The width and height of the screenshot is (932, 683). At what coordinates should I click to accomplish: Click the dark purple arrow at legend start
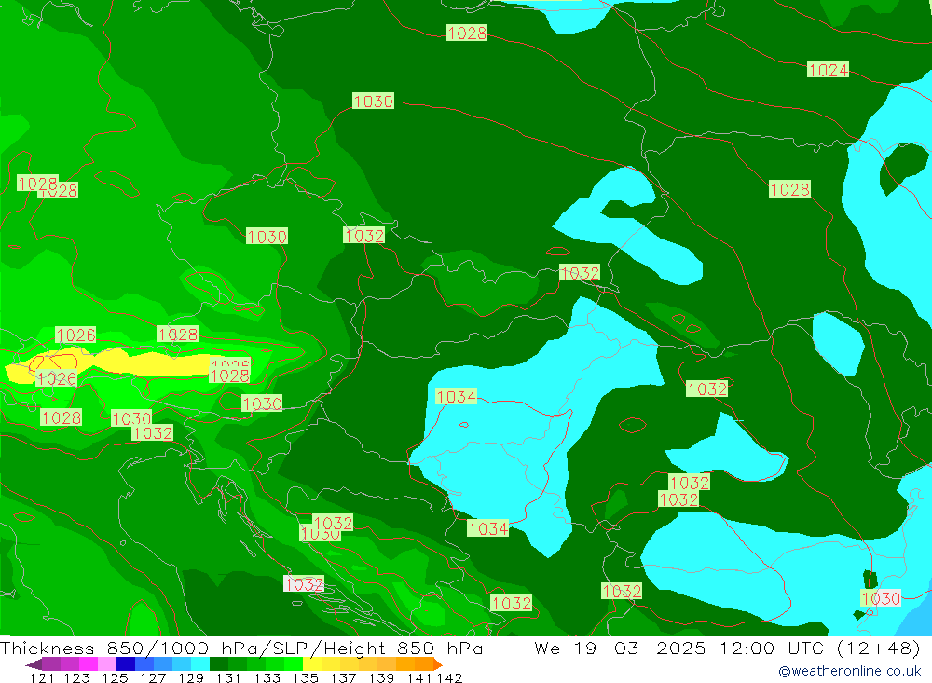click(x=34, y=664)
